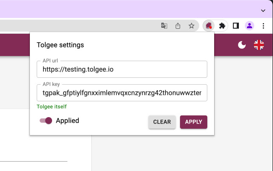
Task: Open the Chrome extensions puzzle icon
Action: 222,26
